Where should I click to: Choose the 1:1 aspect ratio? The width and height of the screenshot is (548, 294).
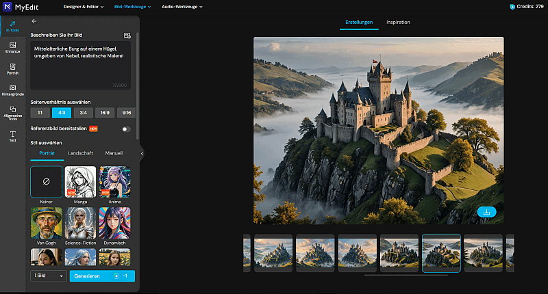(x=40, y=113)
